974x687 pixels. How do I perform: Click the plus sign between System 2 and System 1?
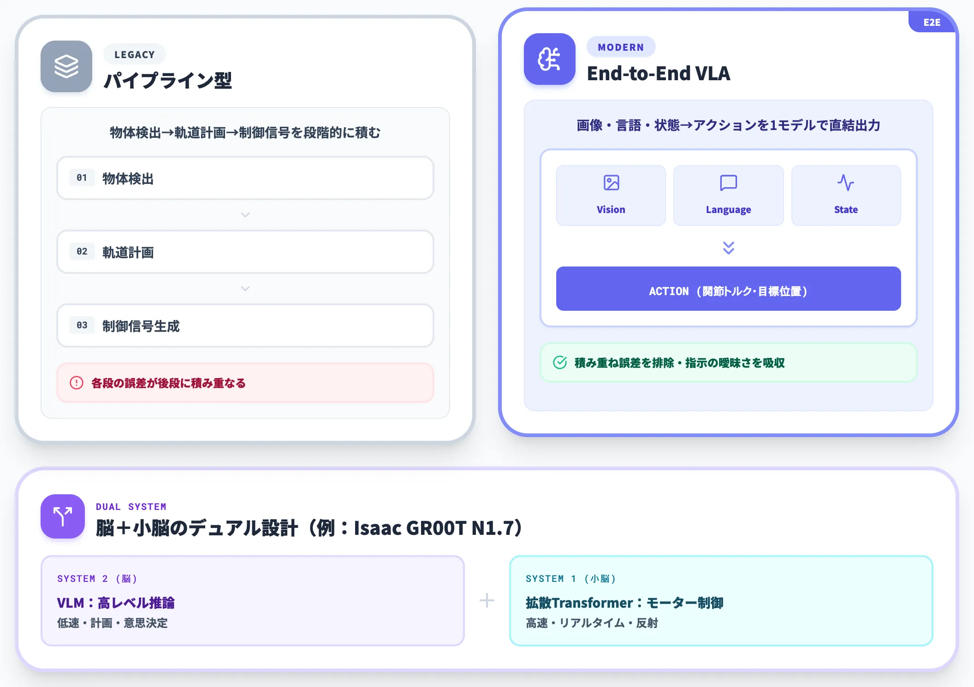487,600
